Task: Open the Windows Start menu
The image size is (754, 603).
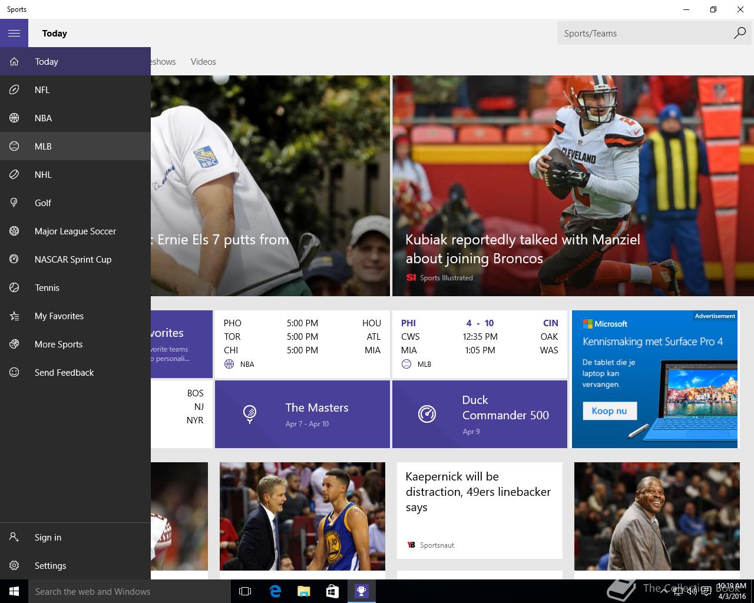Action: pos(14,591)
